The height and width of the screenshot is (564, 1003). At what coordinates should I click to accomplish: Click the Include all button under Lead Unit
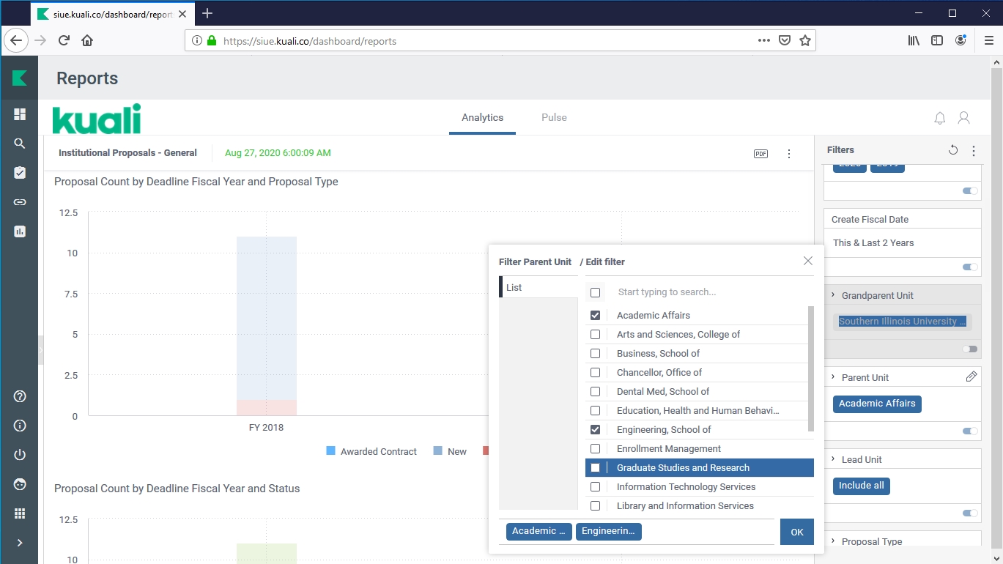pos(861,486)
